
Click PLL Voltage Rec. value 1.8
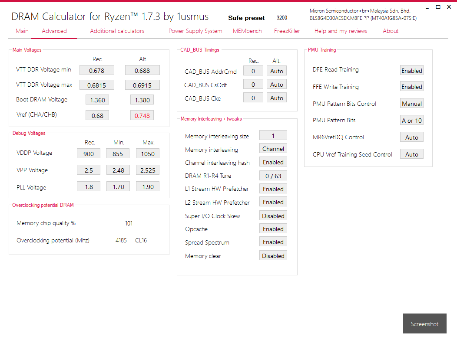click(x=89, y=186)
